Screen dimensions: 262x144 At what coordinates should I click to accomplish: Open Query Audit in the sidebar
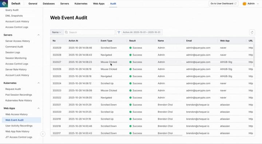click(x=12, y=10)
